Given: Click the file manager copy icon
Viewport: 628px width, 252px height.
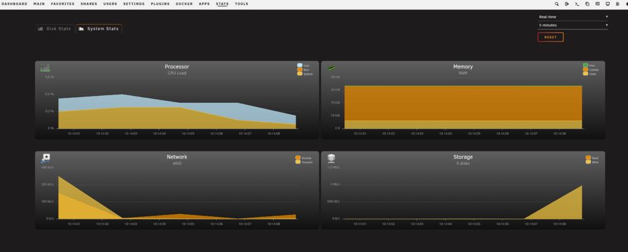Looking at the screenshot, I should click(x=587, y=4).
